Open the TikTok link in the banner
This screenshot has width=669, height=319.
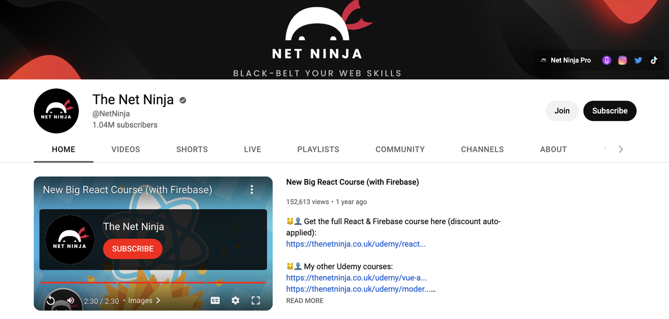tap(654, 60)
